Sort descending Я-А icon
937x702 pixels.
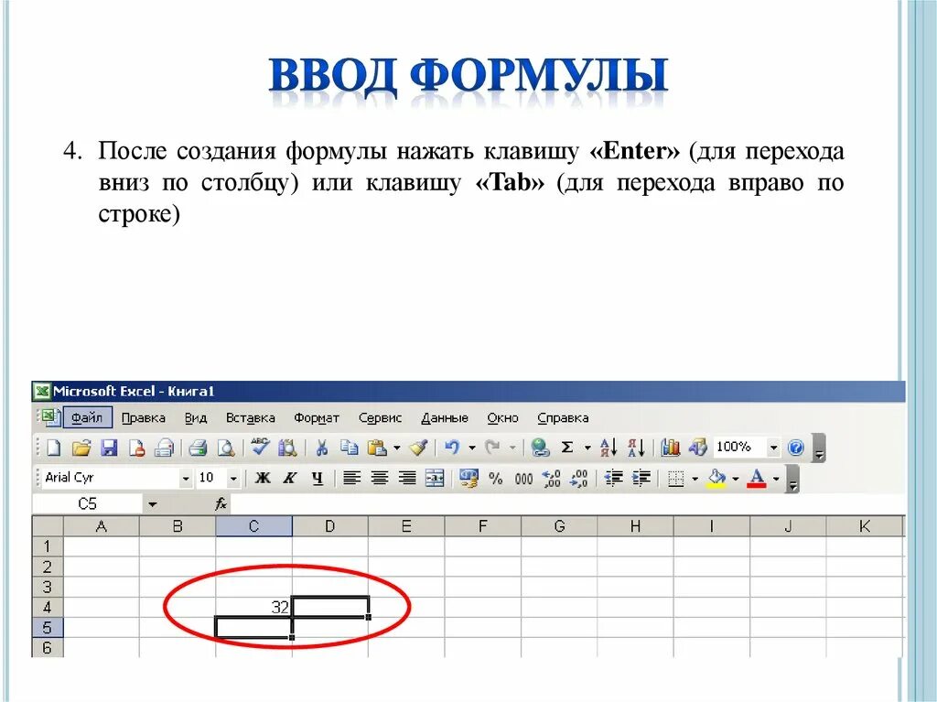pyautogui.click(x=637, y=448)
